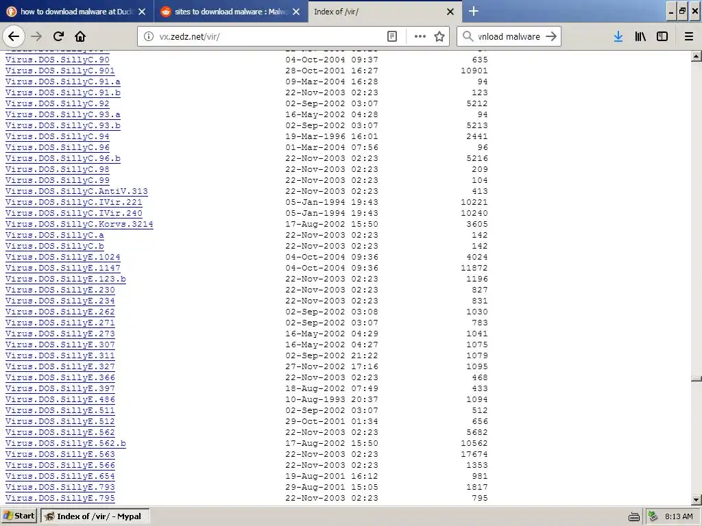Open Virus.DOS.SillyE.654 link
702x526 pixels.
(60, 476)
